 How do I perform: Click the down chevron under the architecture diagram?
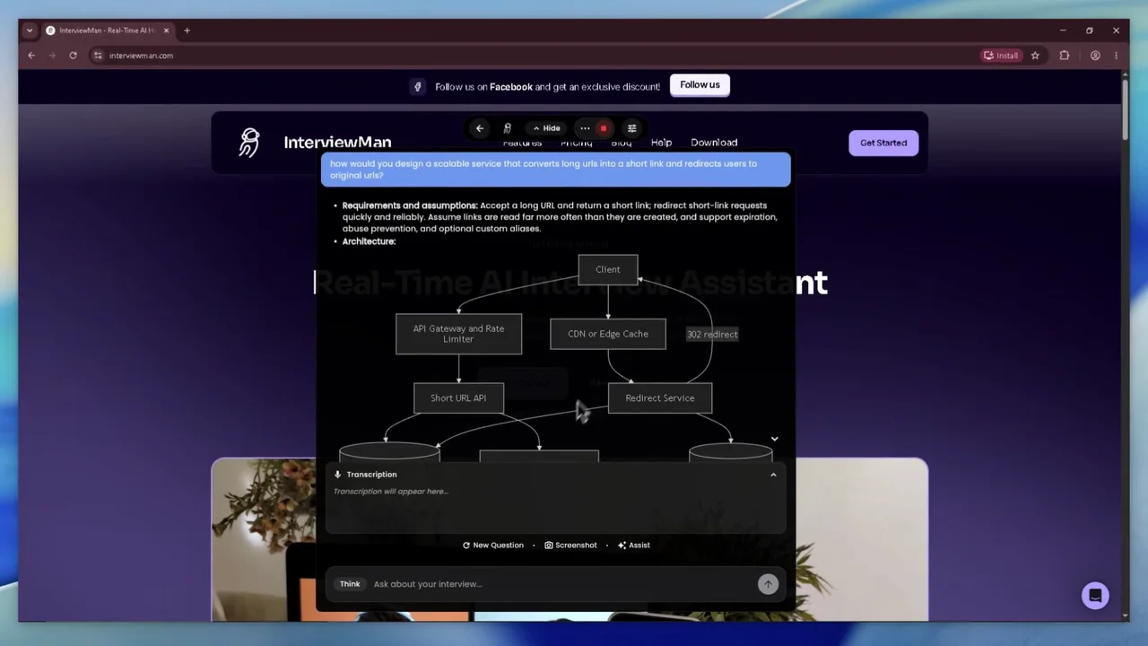click(775, 440)
